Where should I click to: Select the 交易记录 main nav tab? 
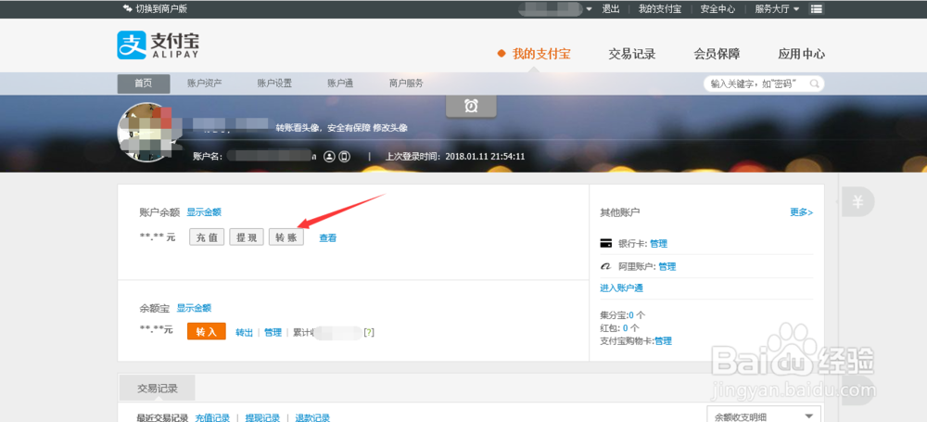coord(632,54)
